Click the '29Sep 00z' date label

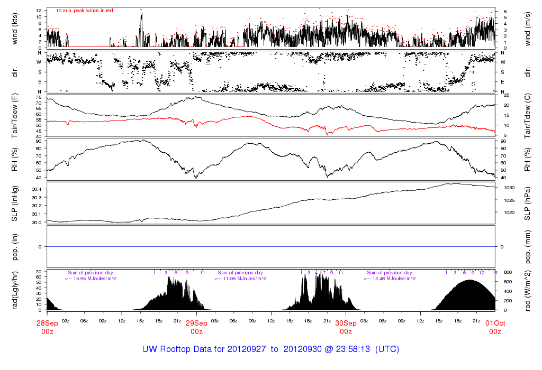click(196, 327)
